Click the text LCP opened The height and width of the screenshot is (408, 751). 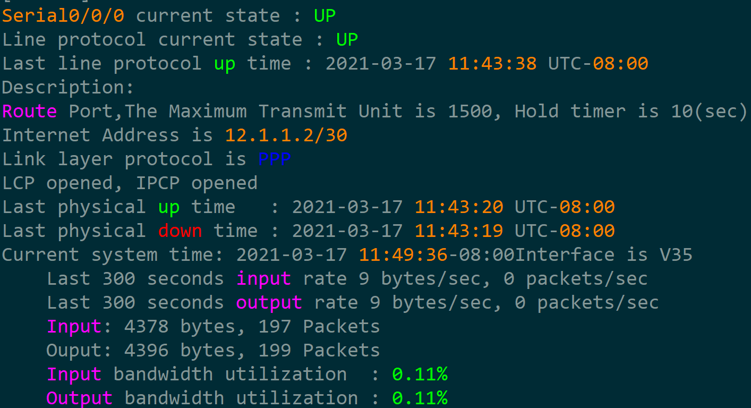pyautogui.click(x=57, y=183)
